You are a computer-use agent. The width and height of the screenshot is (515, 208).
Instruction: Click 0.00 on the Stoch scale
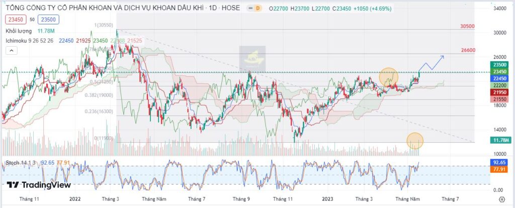[x=499, y=189]
